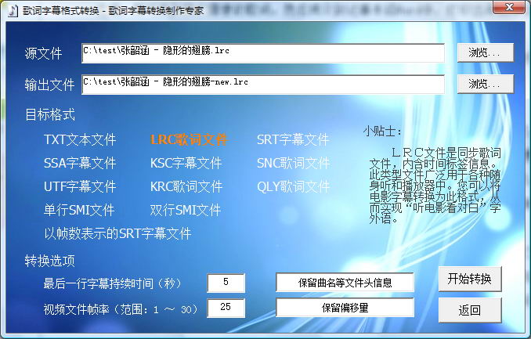The image size is (531, 339).
Task: Toggle 保留曲名等文件头信息 option
Action: click(345, 283)
